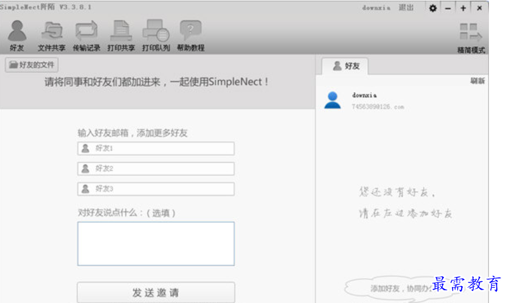Select downxia contact avatar

coord(333,100)
